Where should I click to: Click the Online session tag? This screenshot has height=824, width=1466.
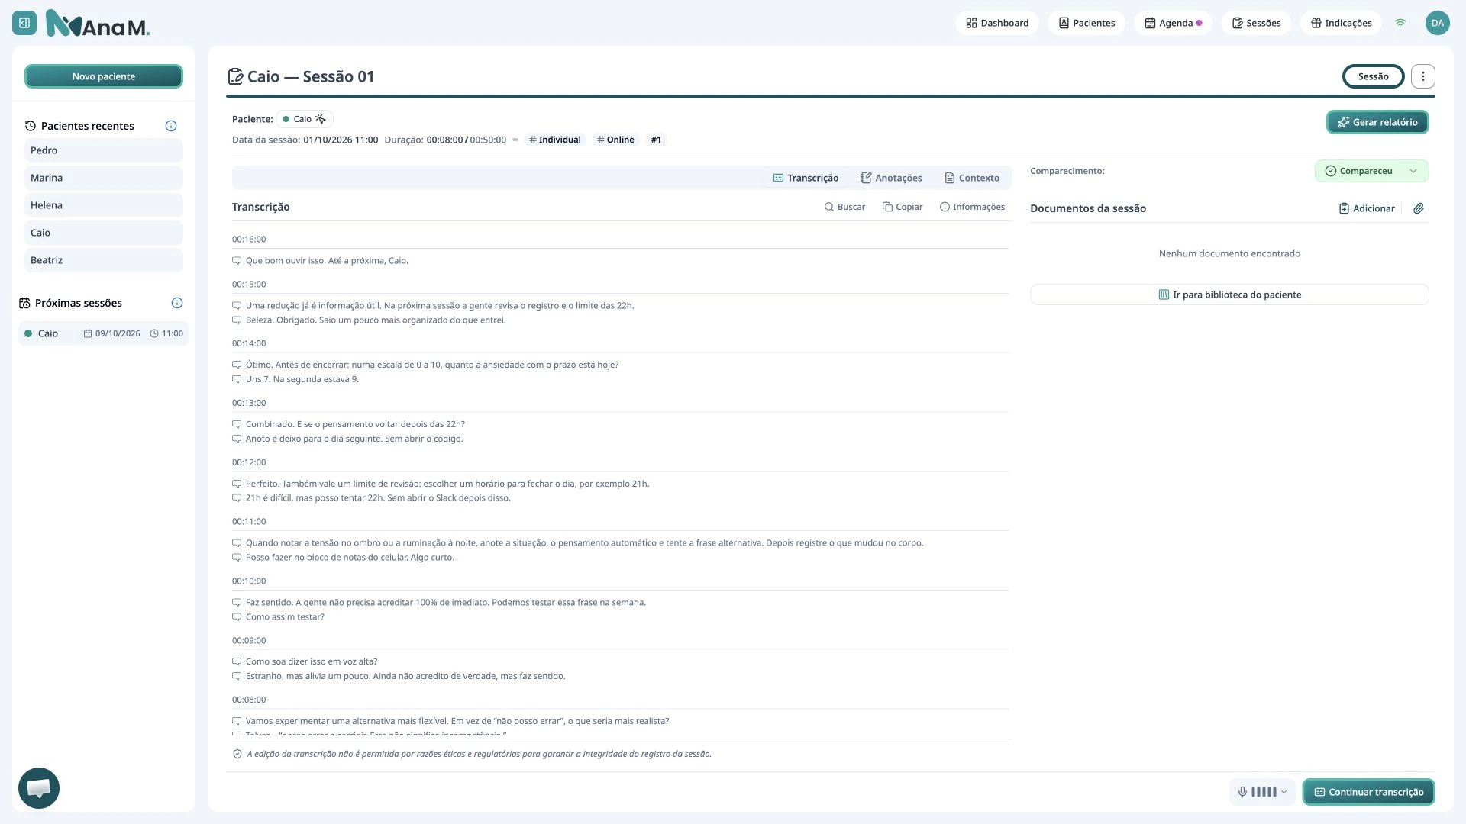pyautogui.click(x=615, y=140)
